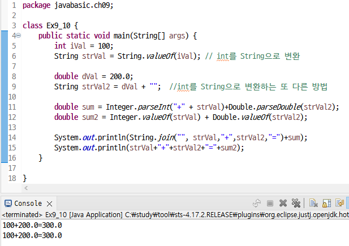Viewport: 349px width, 246px height.
Task: Click the editor horizontal scrollbar left arrow
Action: click(26, 188)
